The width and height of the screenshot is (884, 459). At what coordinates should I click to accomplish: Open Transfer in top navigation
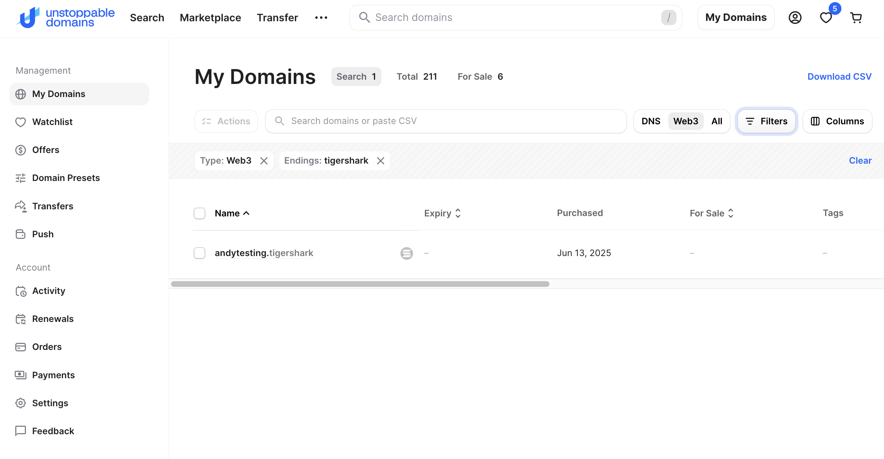point(277,18)
